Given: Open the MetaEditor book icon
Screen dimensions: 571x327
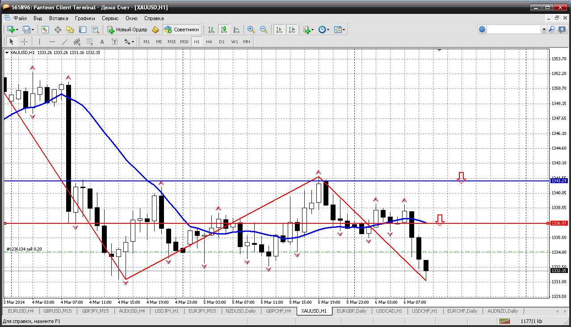Looking at the screenshot, I should coord(155,29).
